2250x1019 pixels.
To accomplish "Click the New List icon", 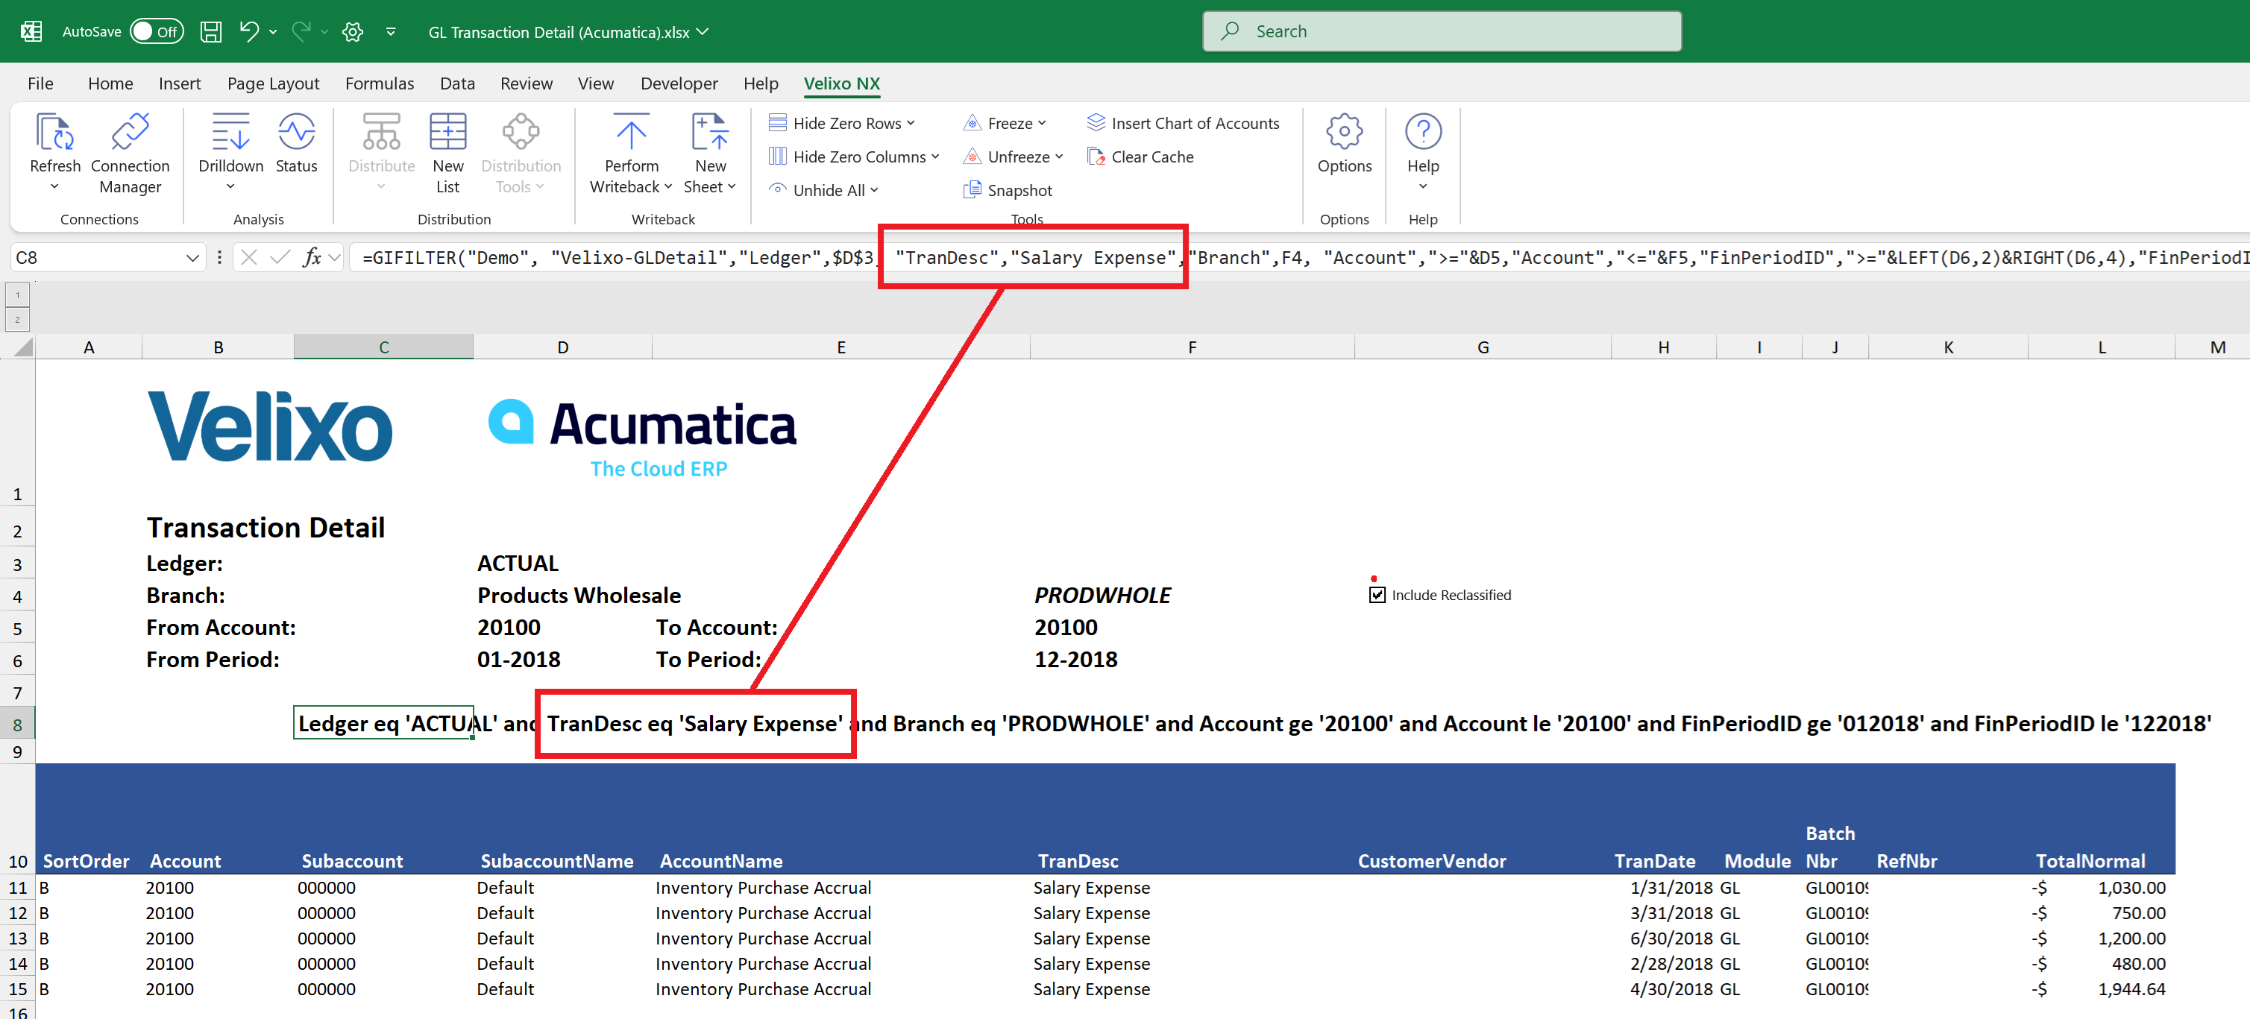I will pos(447,133).
